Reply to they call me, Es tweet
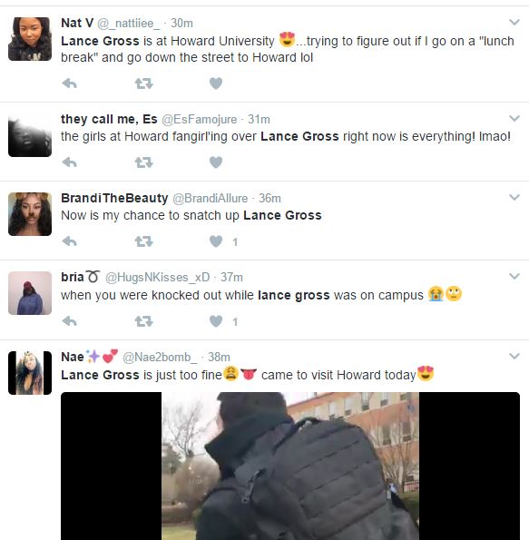This screenshot has width=529, height=540. [x=69, y=162]
